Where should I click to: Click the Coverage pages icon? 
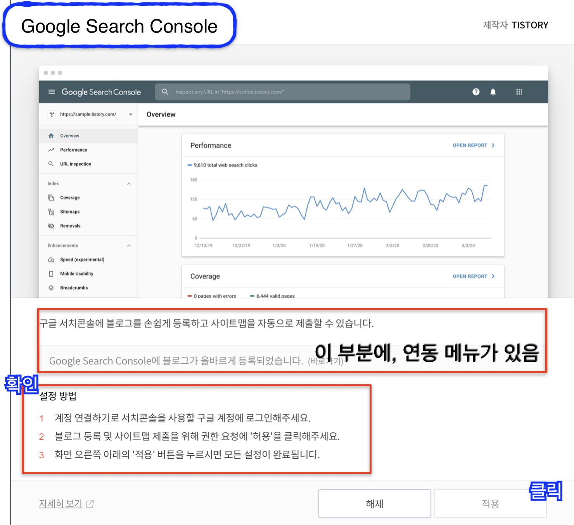51,198
